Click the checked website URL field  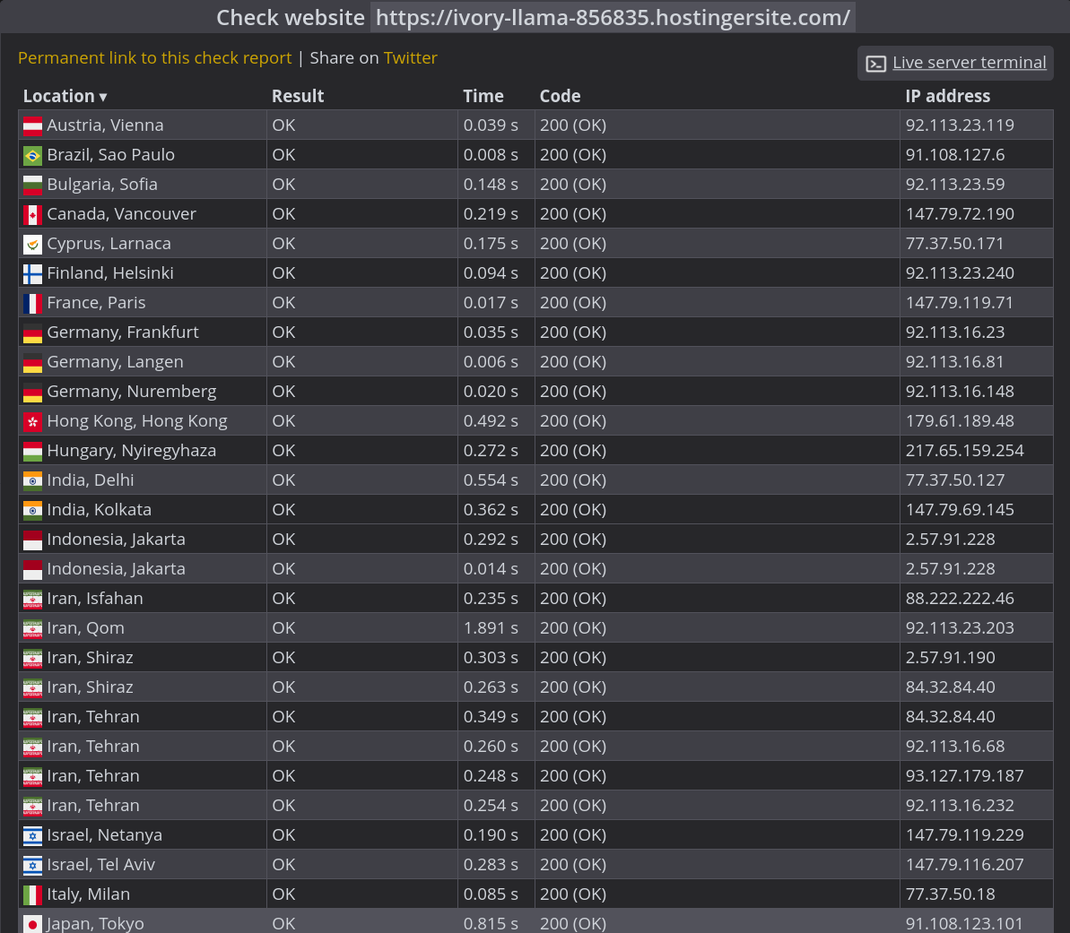coord(613,17)
